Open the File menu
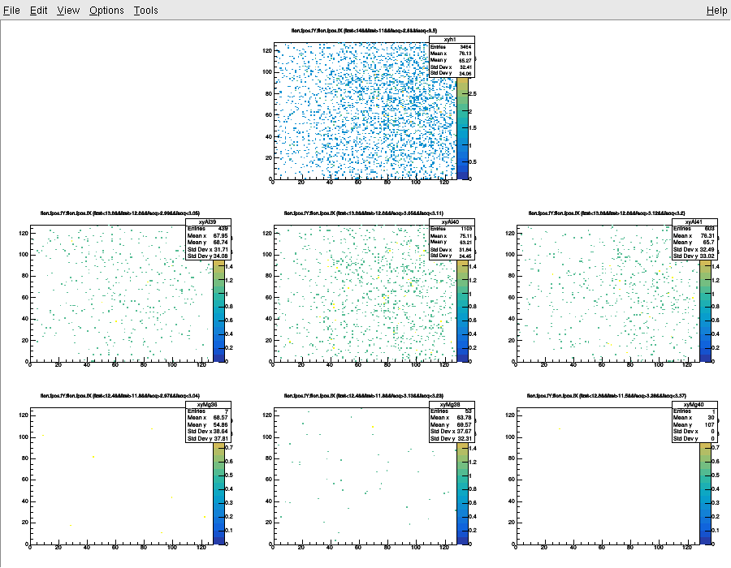 [x=11, y=11]
